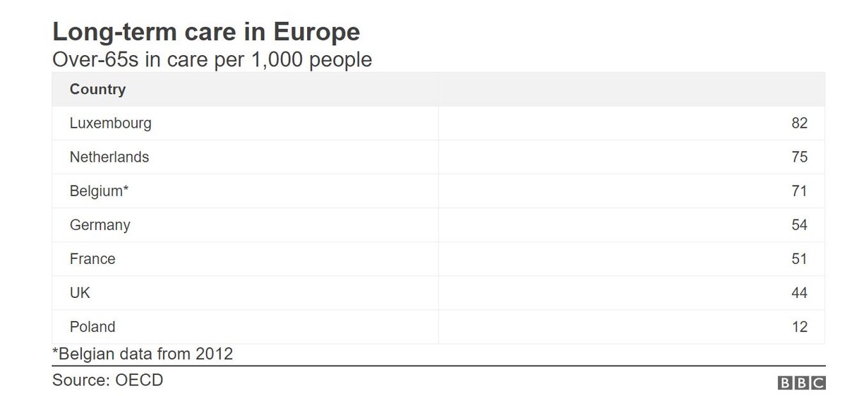This screenshot has width=847, height=396.
Task: Click the Over-65s in care subtitle
Action: 212,60
